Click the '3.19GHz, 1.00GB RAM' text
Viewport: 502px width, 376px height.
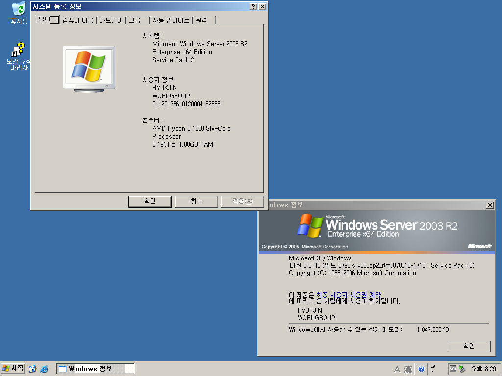tap(183, 144)
